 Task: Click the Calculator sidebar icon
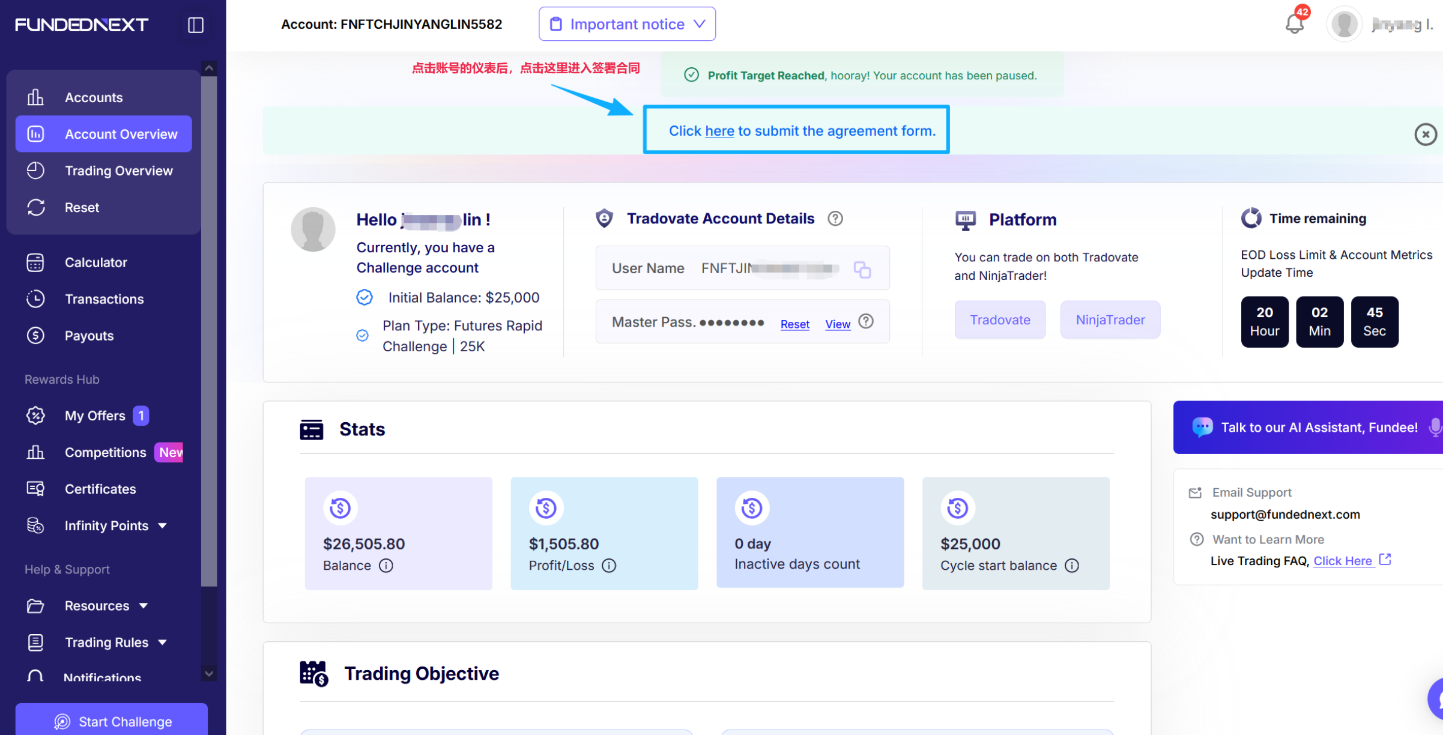coord(35,262)
